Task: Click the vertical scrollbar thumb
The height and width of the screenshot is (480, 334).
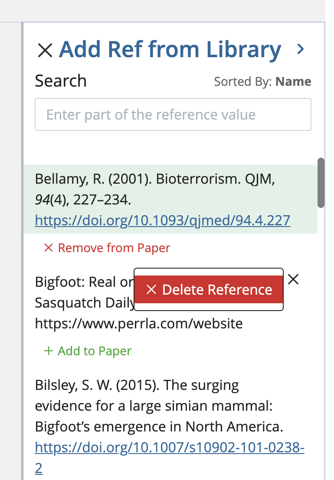Action: tap(321, 182)
